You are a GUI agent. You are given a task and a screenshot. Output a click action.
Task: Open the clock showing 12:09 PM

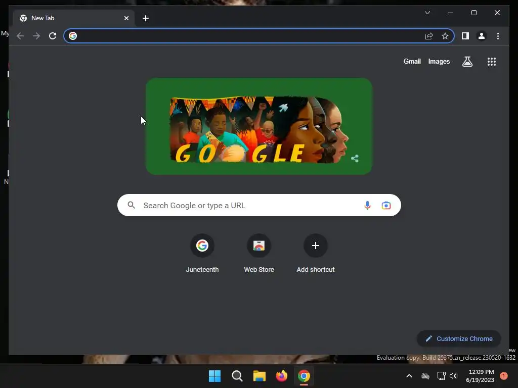click(481, 376)
